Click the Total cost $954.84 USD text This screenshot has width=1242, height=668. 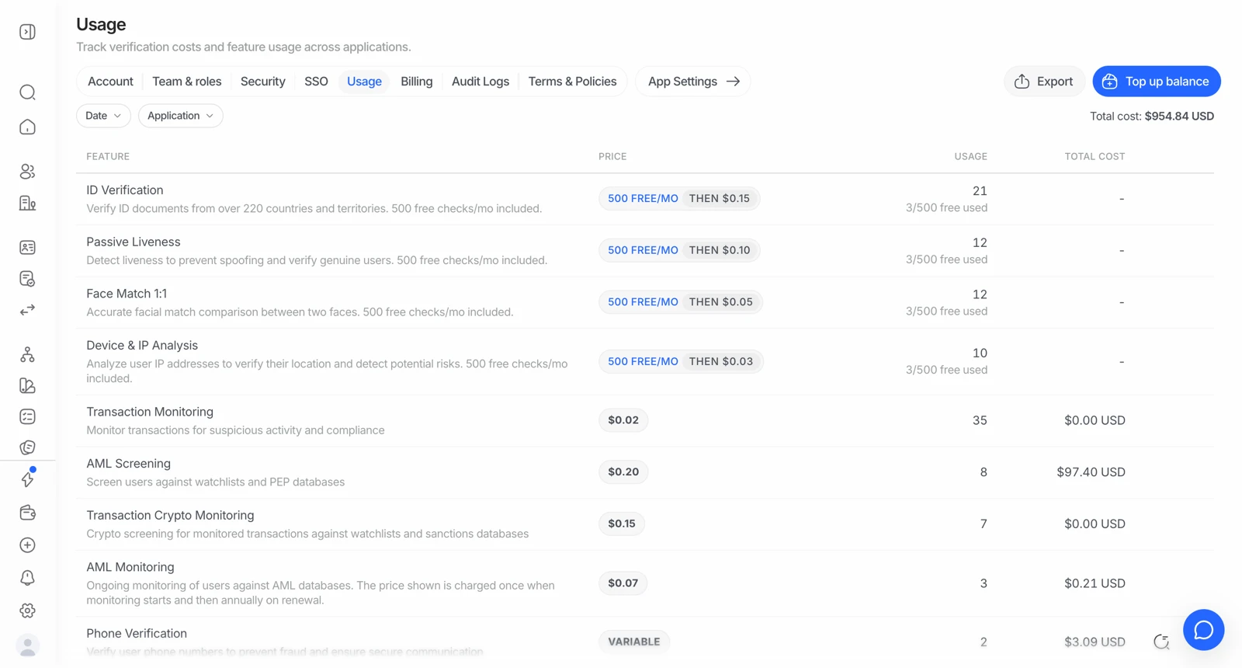click(1152, 117)
